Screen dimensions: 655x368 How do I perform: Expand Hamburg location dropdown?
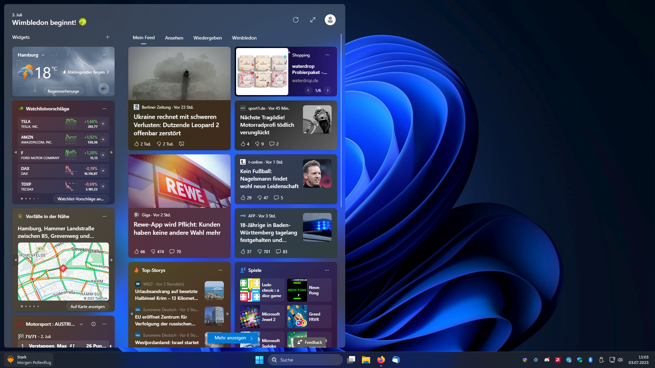pyautogui.click(x=43, y=55)
